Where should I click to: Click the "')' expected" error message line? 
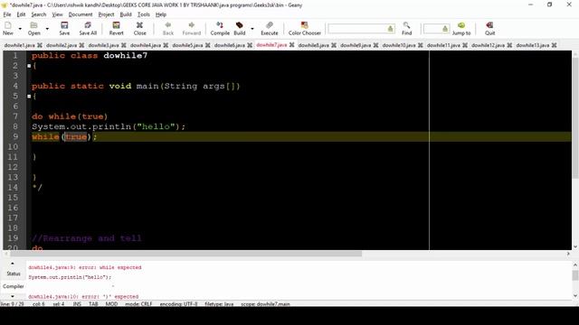(x=83, y=297)
